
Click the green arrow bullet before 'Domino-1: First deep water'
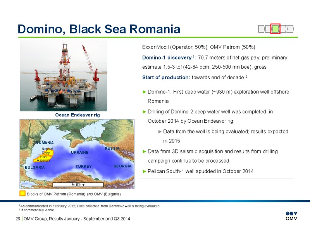click(144, 92)
